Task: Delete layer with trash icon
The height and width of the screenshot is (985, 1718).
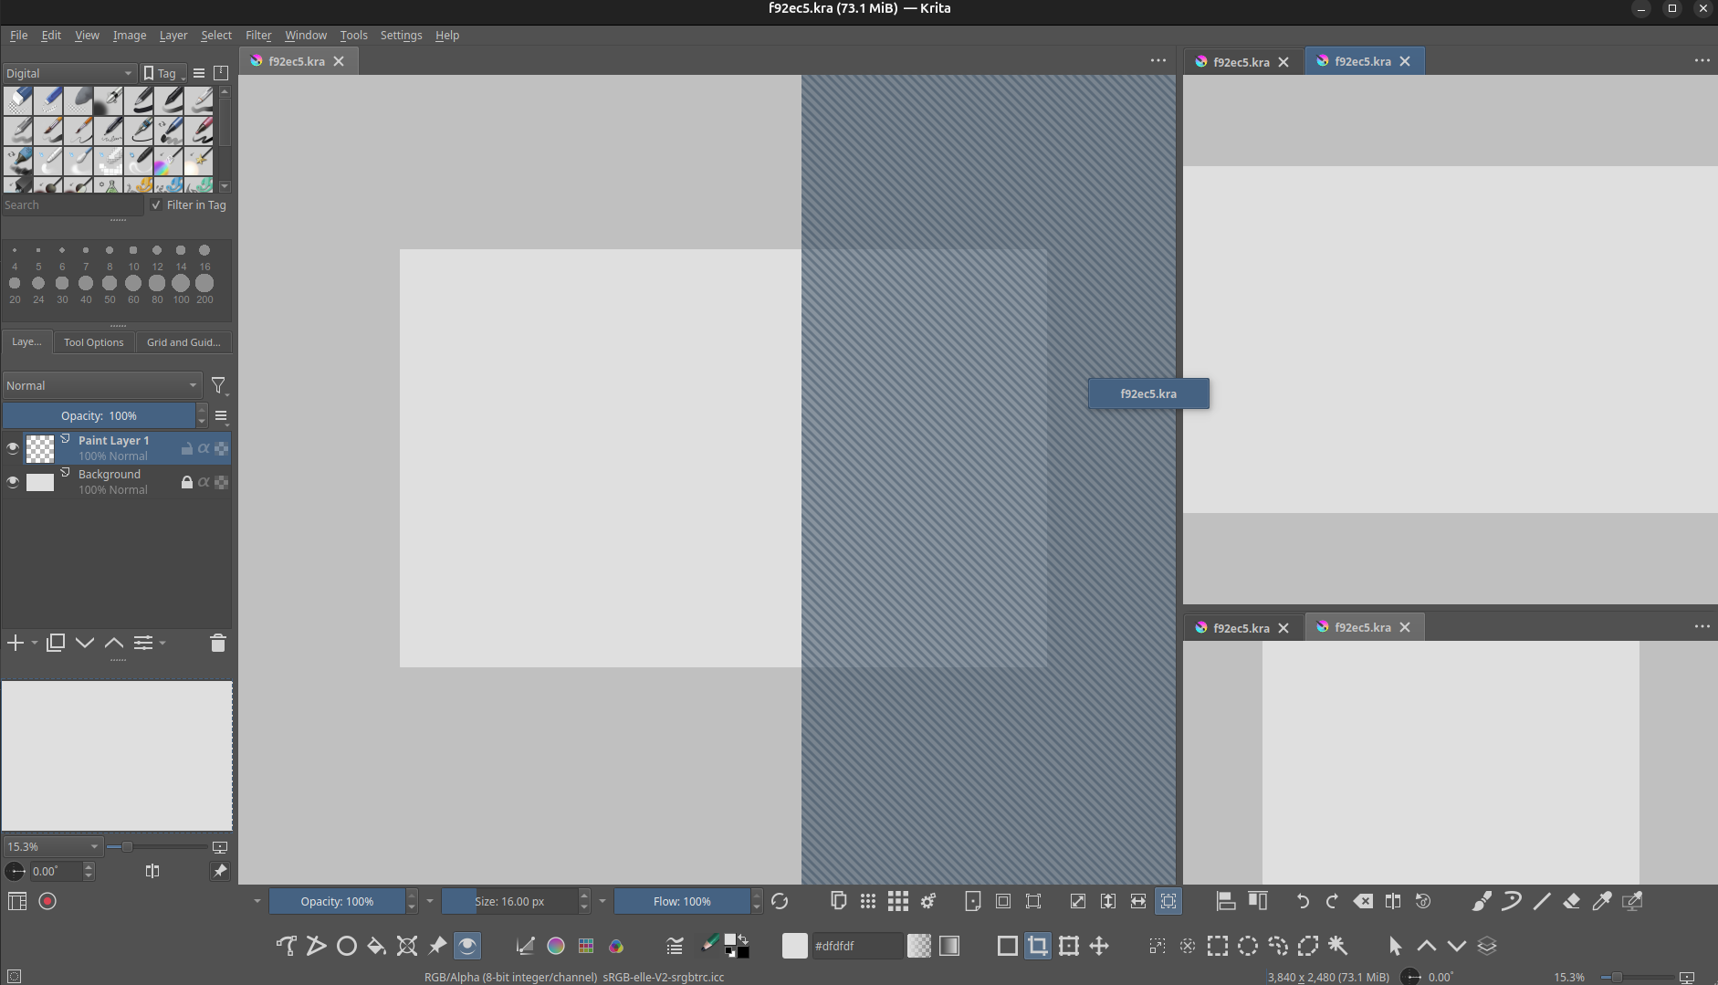Action: tap(217, 644)
